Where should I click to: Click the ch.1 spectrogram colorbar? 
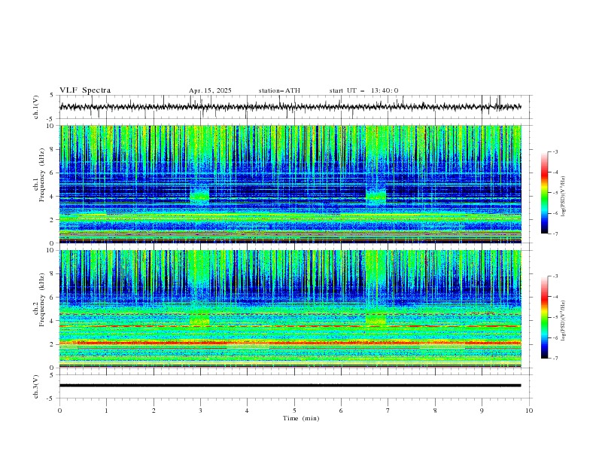coord(544,193)
